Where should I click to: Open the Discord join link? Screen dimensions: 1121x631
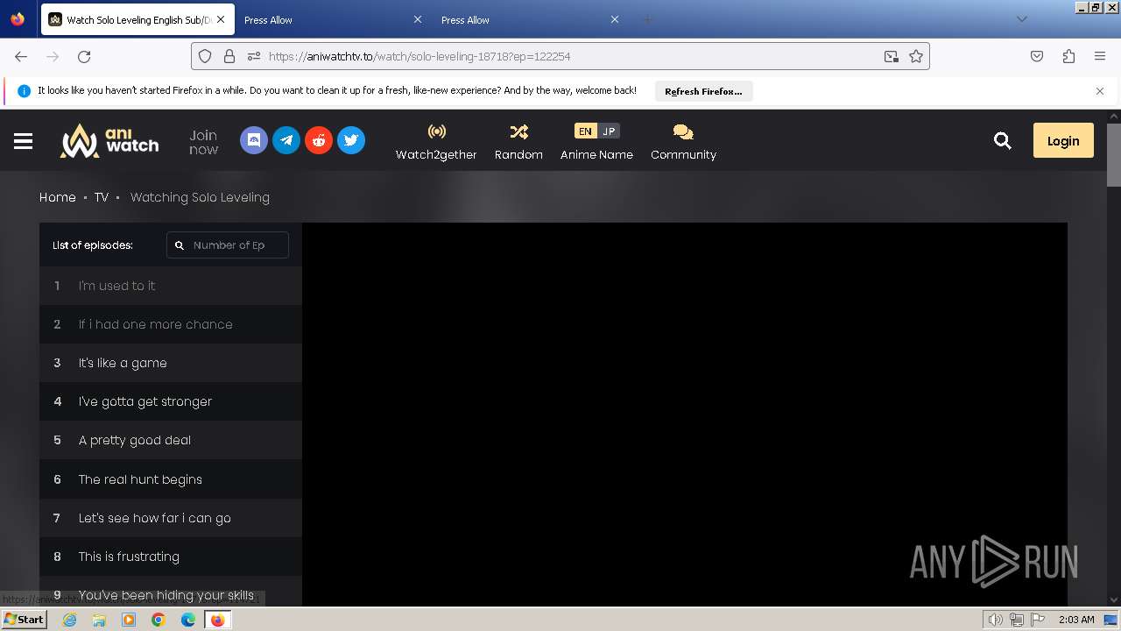[x=254, y=140]
